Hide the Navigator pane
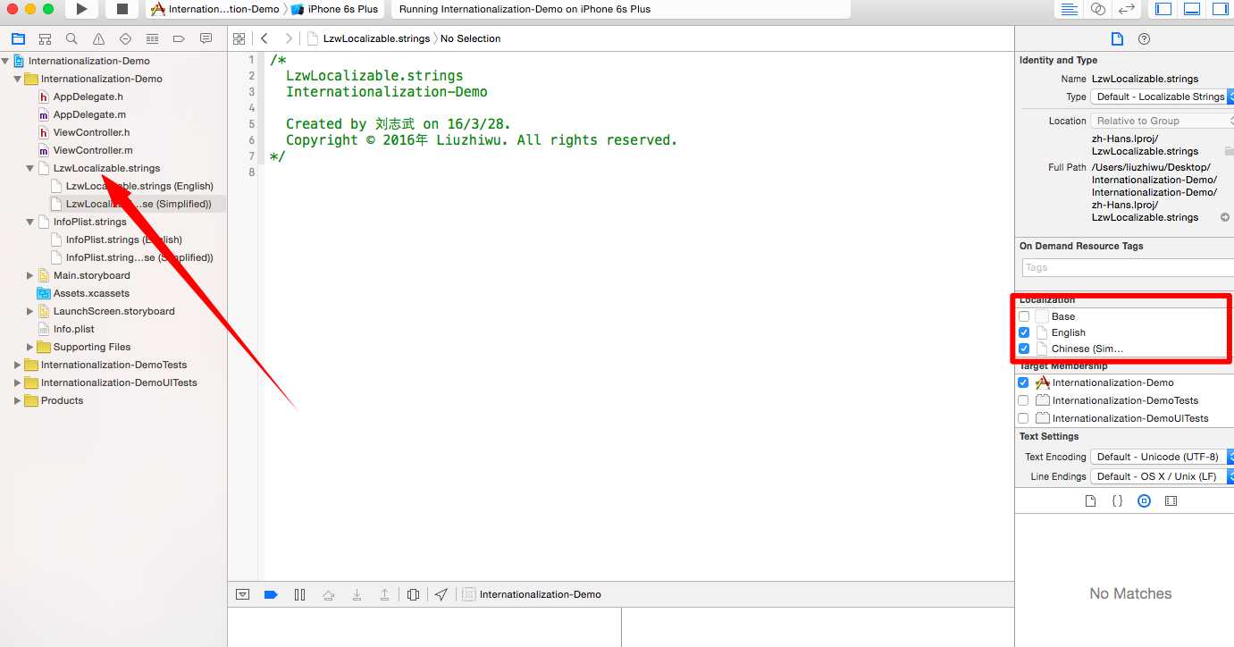 1163,9
